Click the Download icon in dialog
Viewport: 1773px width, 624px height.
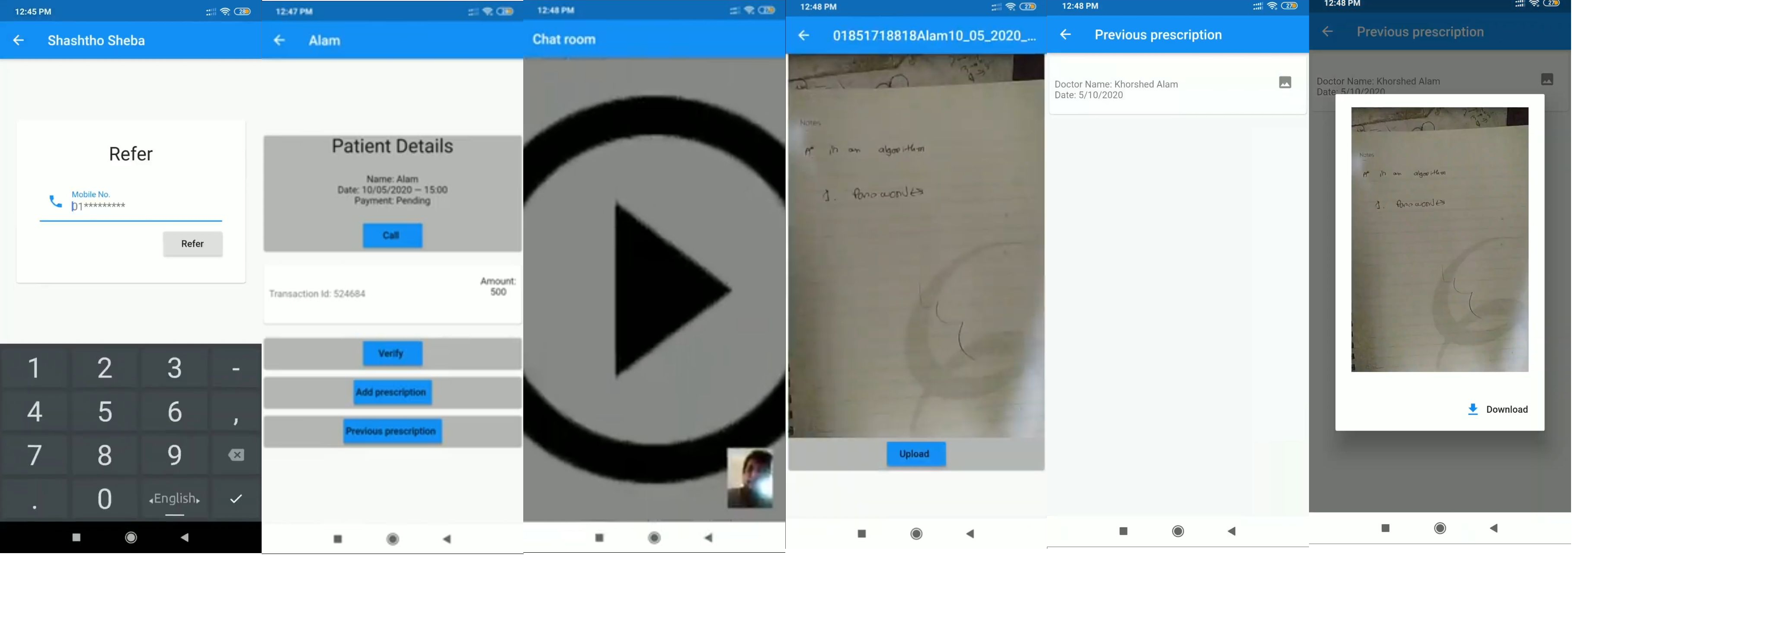[x=1472, y=409]
